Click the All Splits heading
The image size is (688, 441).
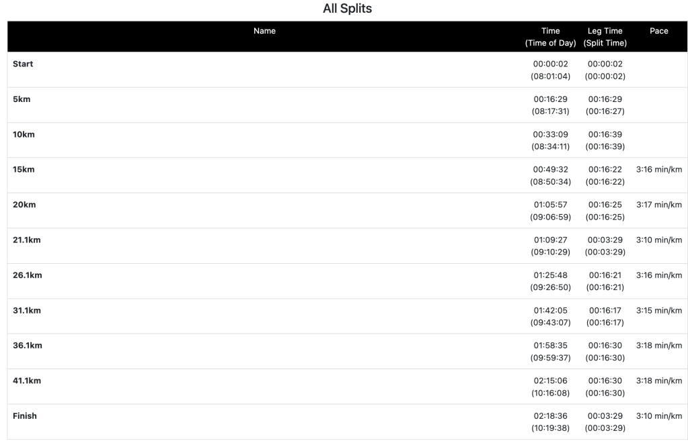348,9
